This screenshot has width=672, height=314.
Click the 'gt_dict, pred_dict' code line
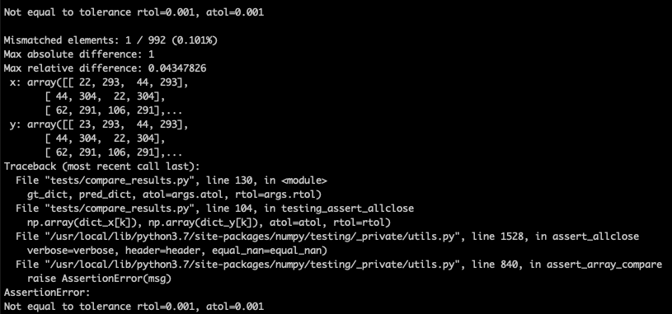tap(175, 194)
